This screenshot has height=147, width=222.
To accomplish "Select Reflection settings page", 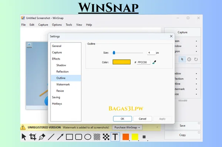I will (x=66, y=71).
